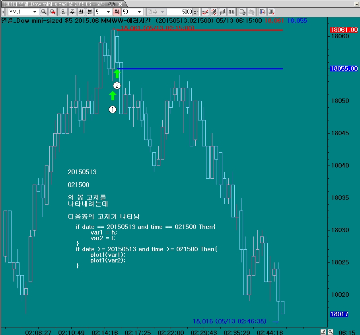Click the red dotted bar chart icon

click(x=214, y=12)
